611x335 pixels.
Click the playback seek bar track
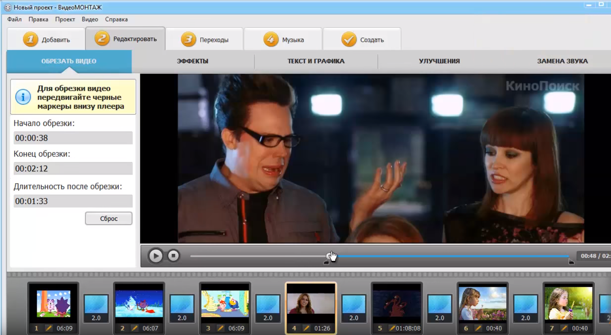380,256
